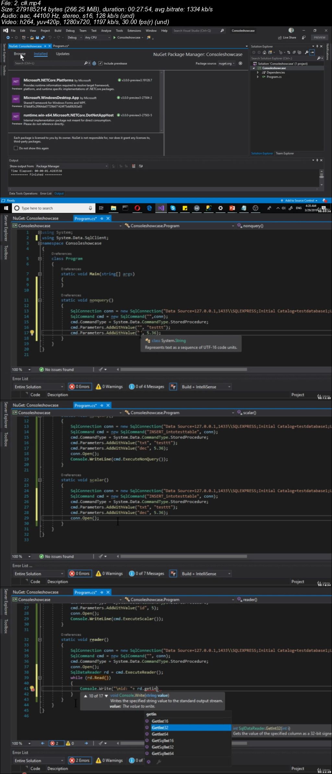Screen dimensions: 332x774
Task: Click the Home icon in Solution Explorer toolbar
Action: 265,52
